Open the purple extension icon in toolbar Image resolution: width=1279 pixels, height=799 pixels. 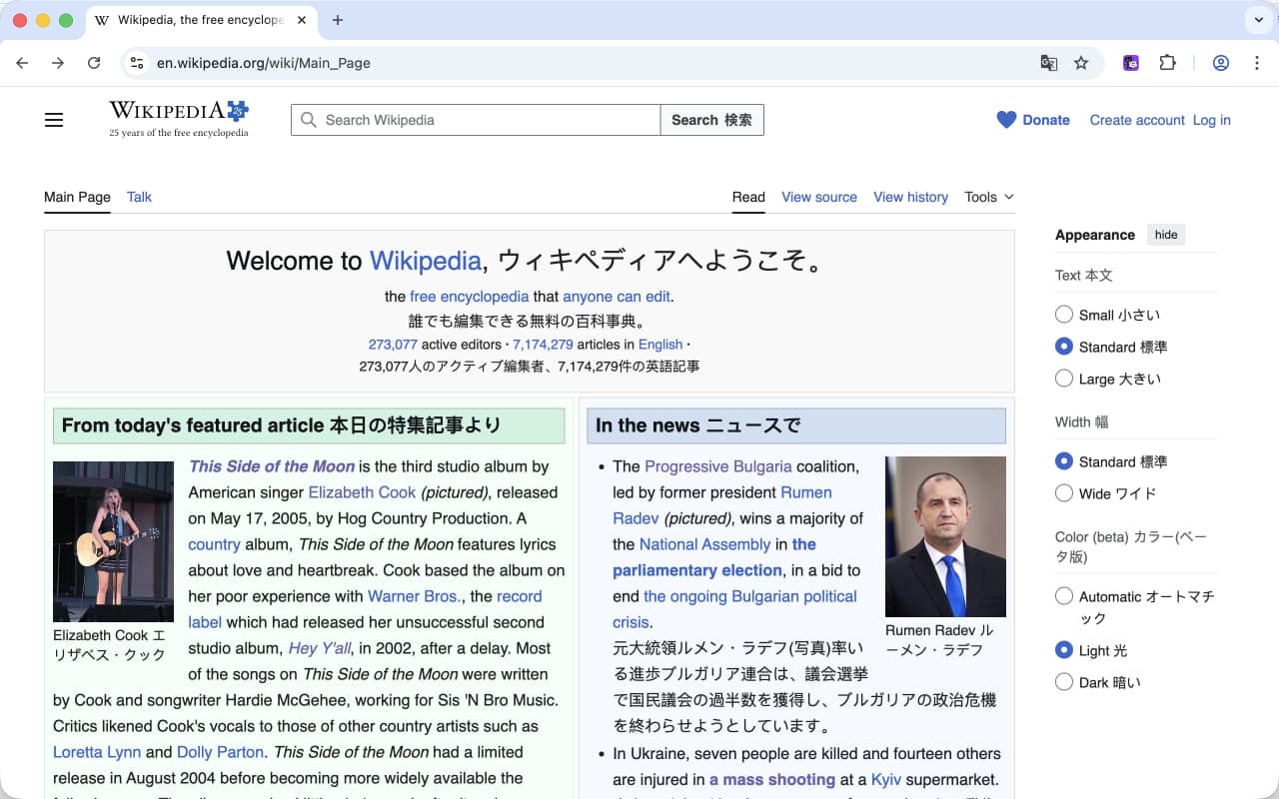1131,63
